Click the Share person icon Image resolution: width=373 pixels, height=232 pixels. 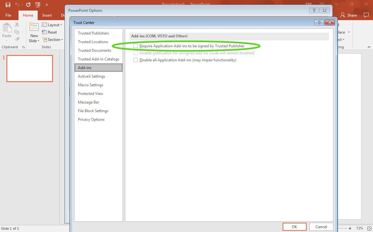[343, 15]
